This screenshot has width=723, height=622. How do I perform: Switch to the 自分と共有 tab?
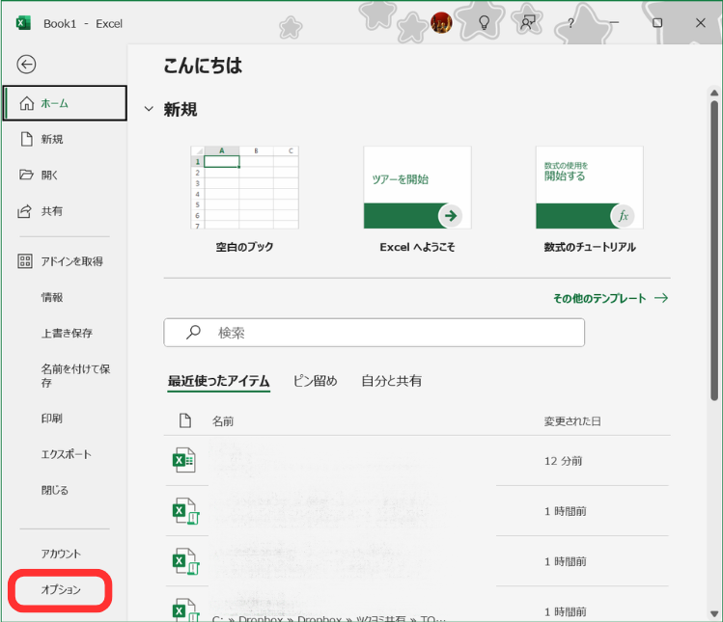(392, 381)
